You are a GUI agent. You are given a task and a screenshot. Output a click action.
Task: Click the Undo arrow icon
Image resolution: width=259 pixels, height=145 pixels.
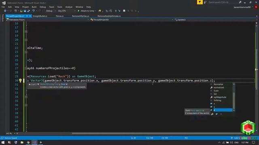pos(34,11)
